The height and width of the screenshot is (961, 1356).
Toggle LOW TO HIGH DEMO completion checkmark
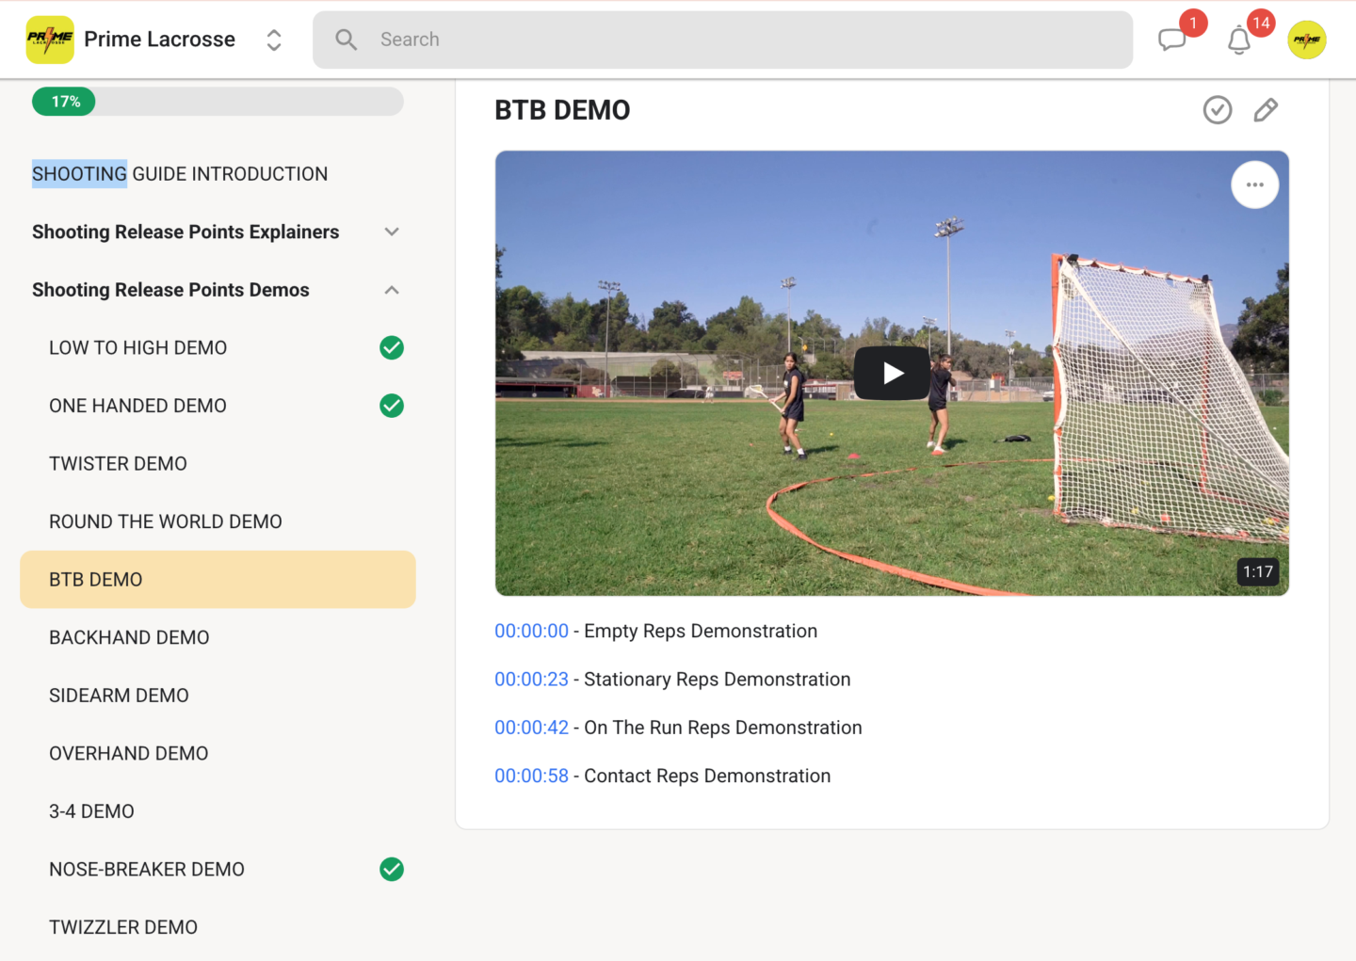(x=392, y=348)
